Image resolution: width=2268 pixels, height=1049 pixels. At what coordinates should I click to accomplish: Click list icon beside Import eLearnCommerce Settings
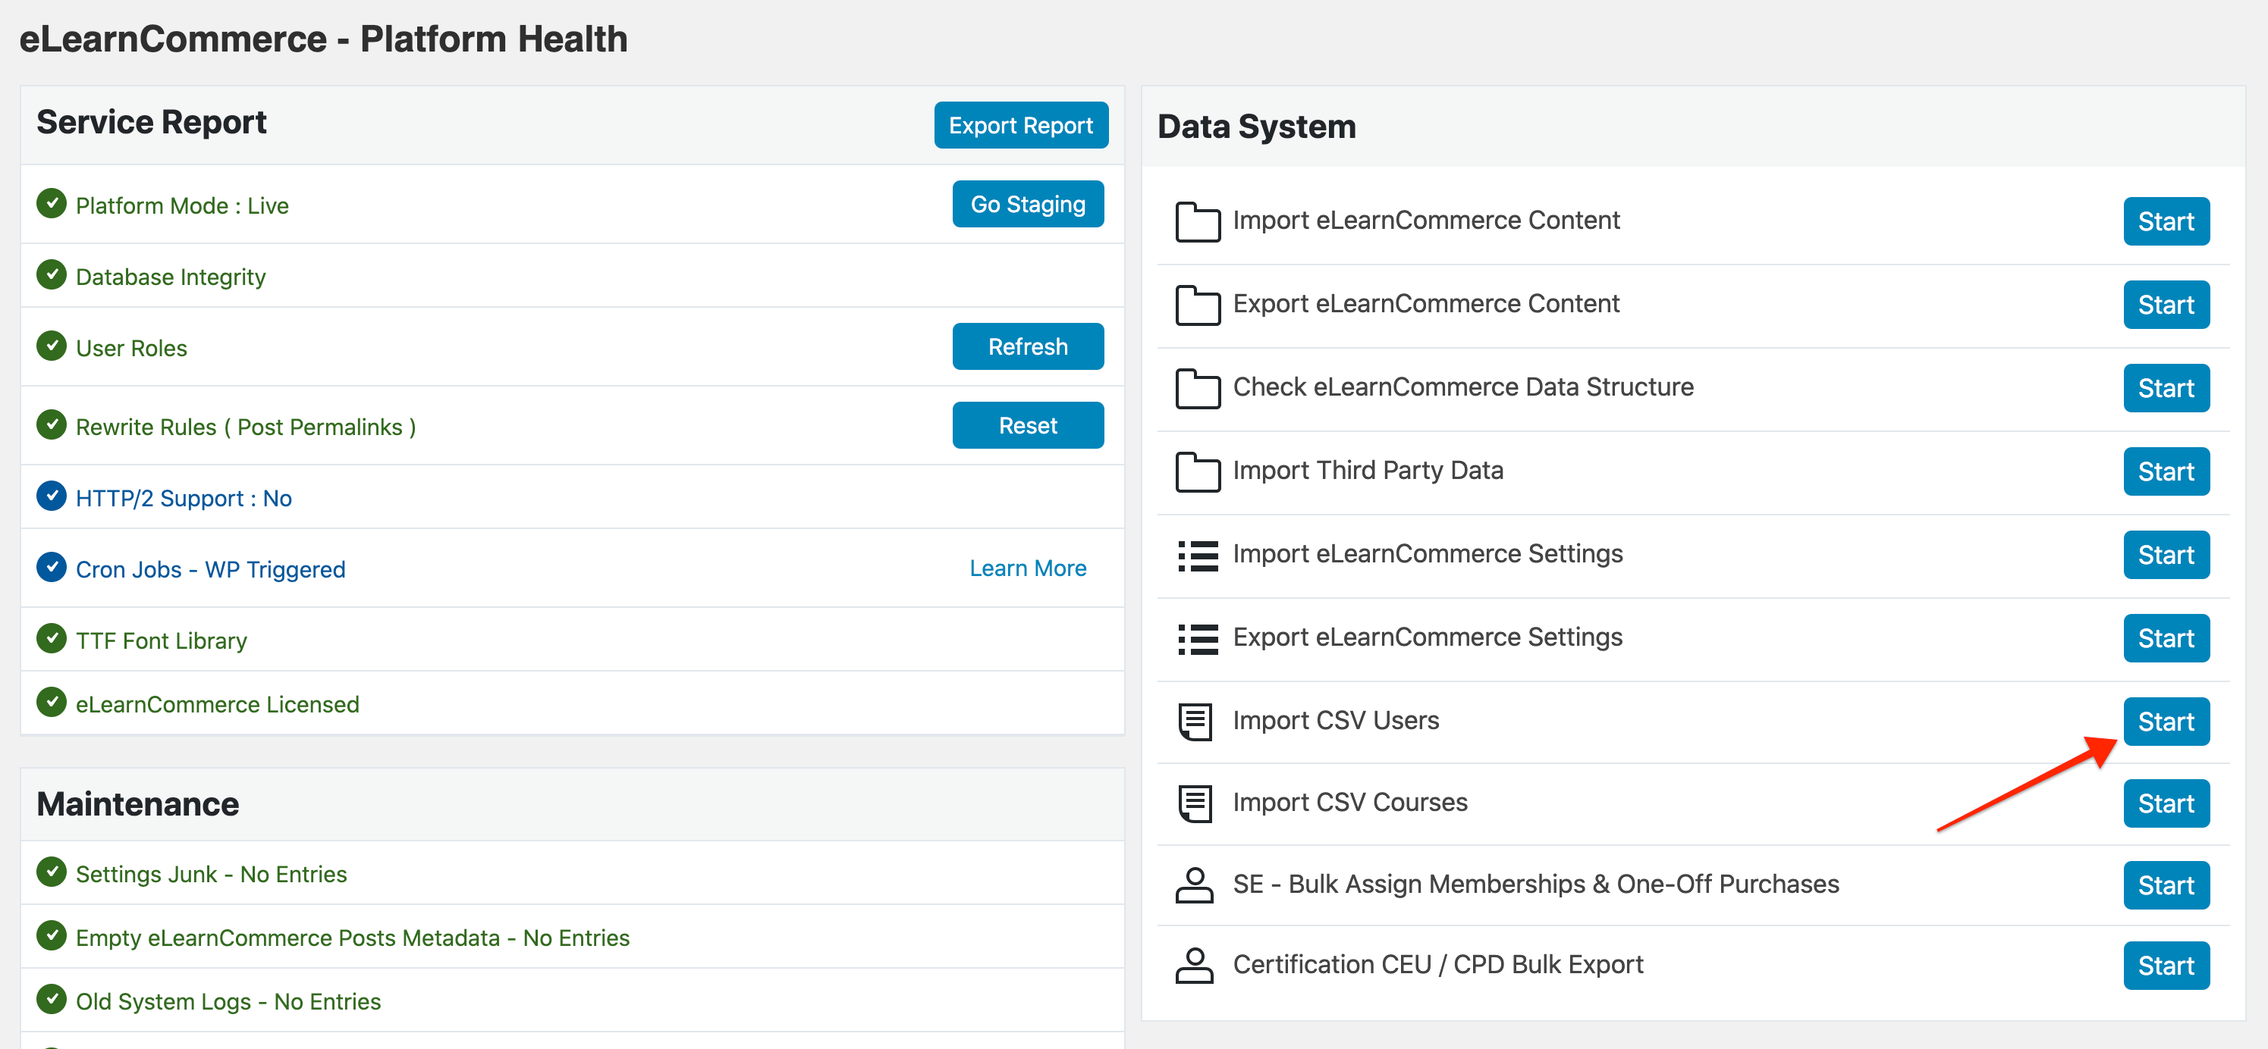coord(1198,556)
